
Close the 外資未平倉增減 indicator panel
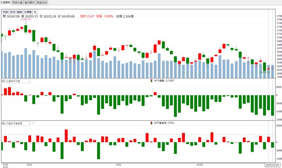3,124
